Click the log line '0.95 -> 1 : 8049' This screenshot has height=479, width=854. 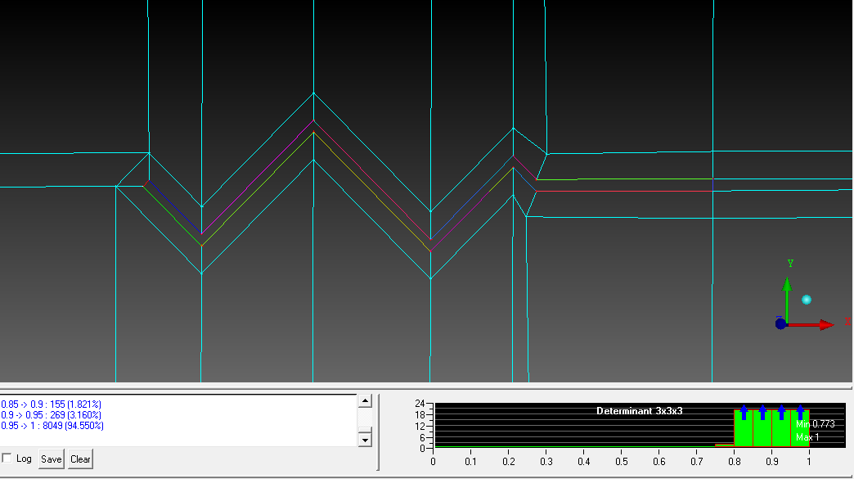coord(52,426)
